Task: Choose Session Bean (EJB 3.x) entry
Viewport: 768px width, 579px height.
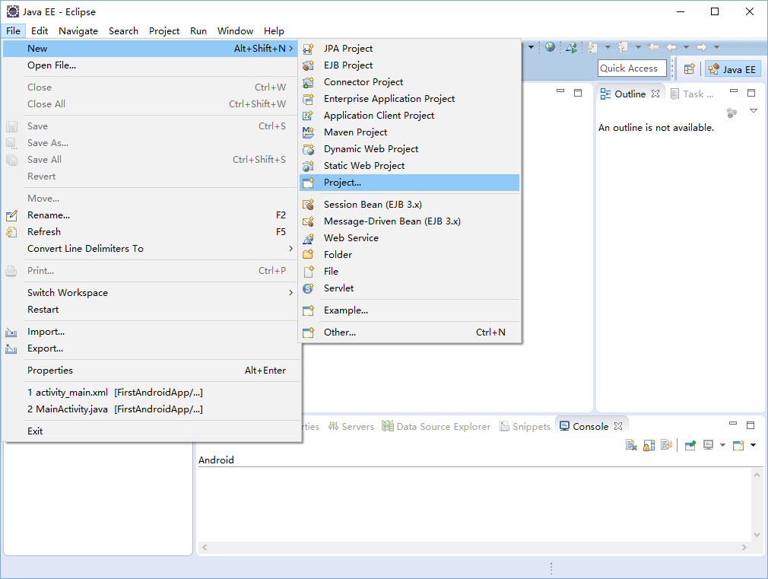Action: pos(409,205)
